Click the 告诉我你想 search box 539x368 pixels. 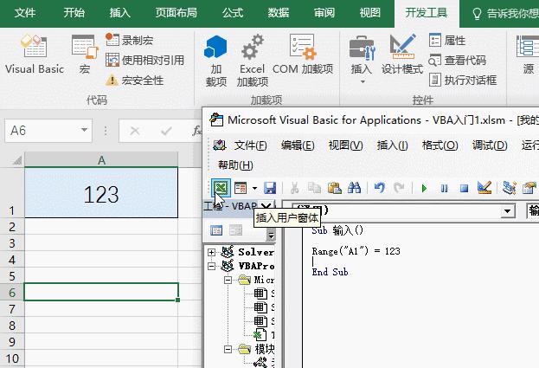(x=505, y=14)
